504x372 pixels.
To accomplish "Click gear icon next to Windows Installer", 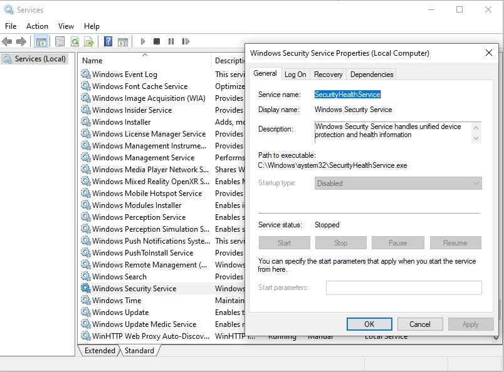I will (85, 121).
